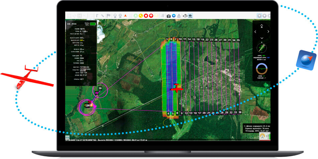Viewport: 318px width, 159px height.
Task: Toggle the highlighted camera mode toolbar button
Action: (190, 16)
